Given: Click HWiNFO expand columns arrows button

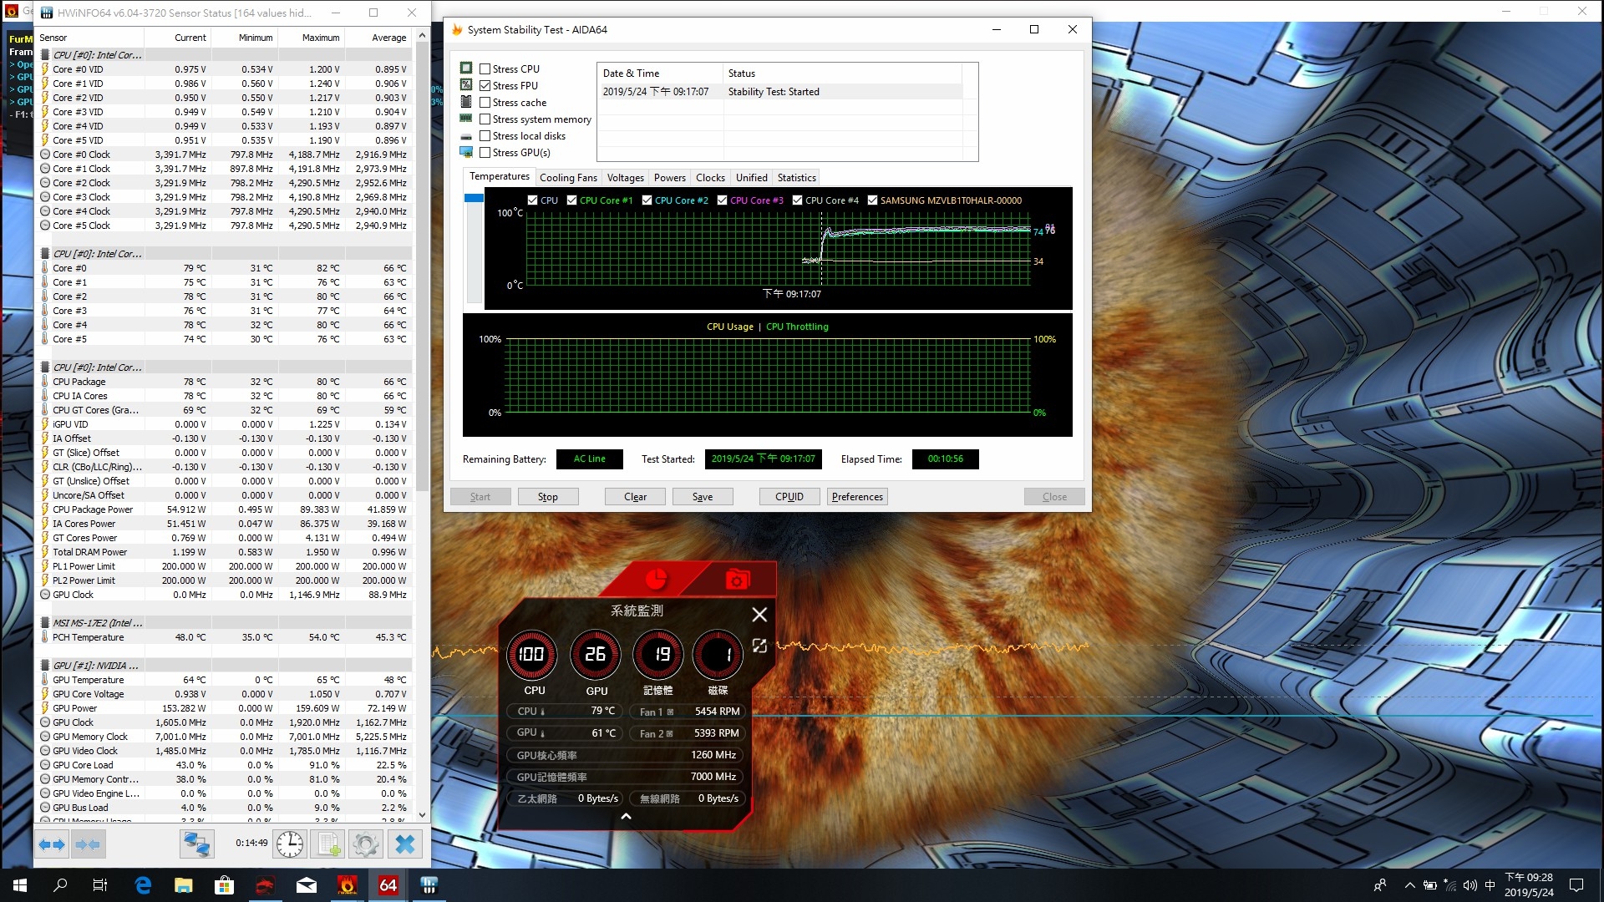Looking at the screenshot, I should click(52, 844).
